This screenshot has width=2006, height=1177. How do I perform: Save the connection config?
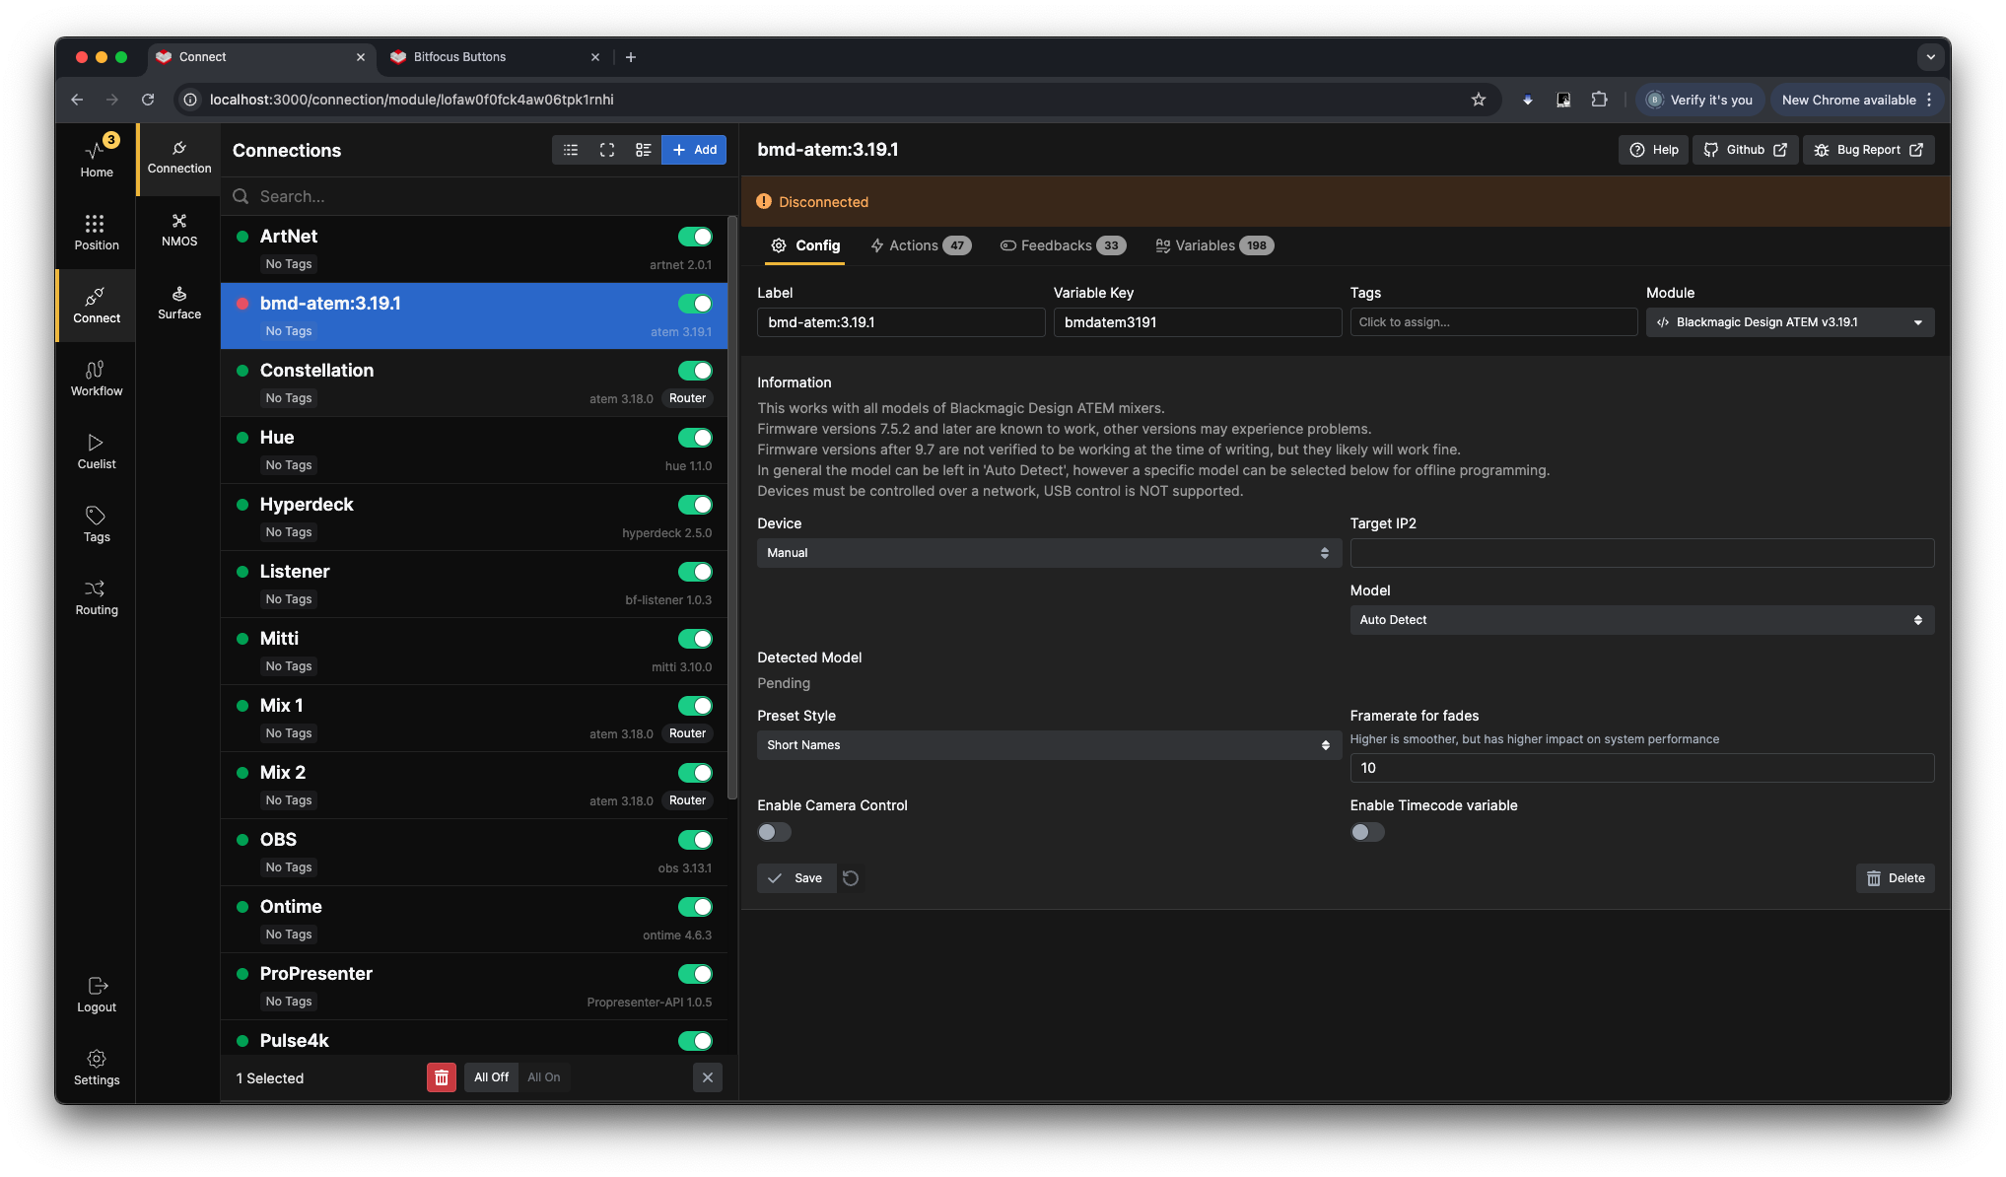pyautogui.click(x=795, y=878)
